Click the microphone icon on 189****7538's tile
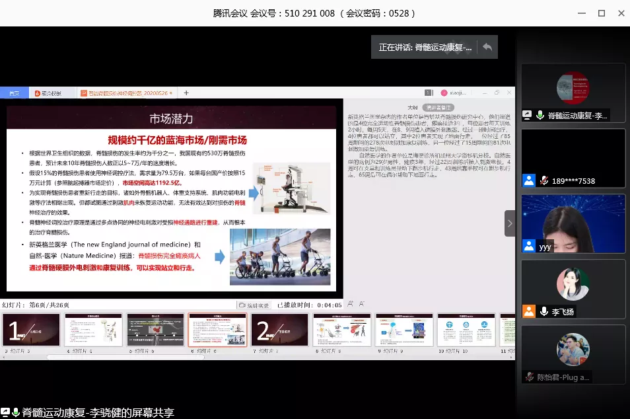Screen dimensions: 630x419 point(544,180)
